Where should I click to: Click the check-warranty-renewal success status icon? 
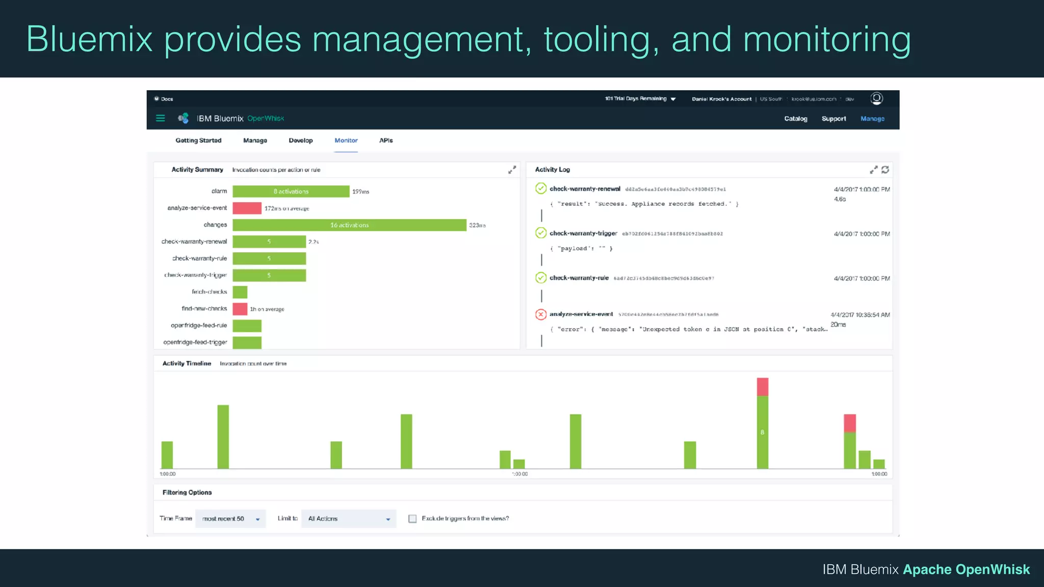(541, 189)
